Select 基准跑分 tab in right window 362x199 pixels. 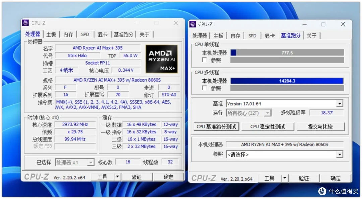tap(291, 36)
